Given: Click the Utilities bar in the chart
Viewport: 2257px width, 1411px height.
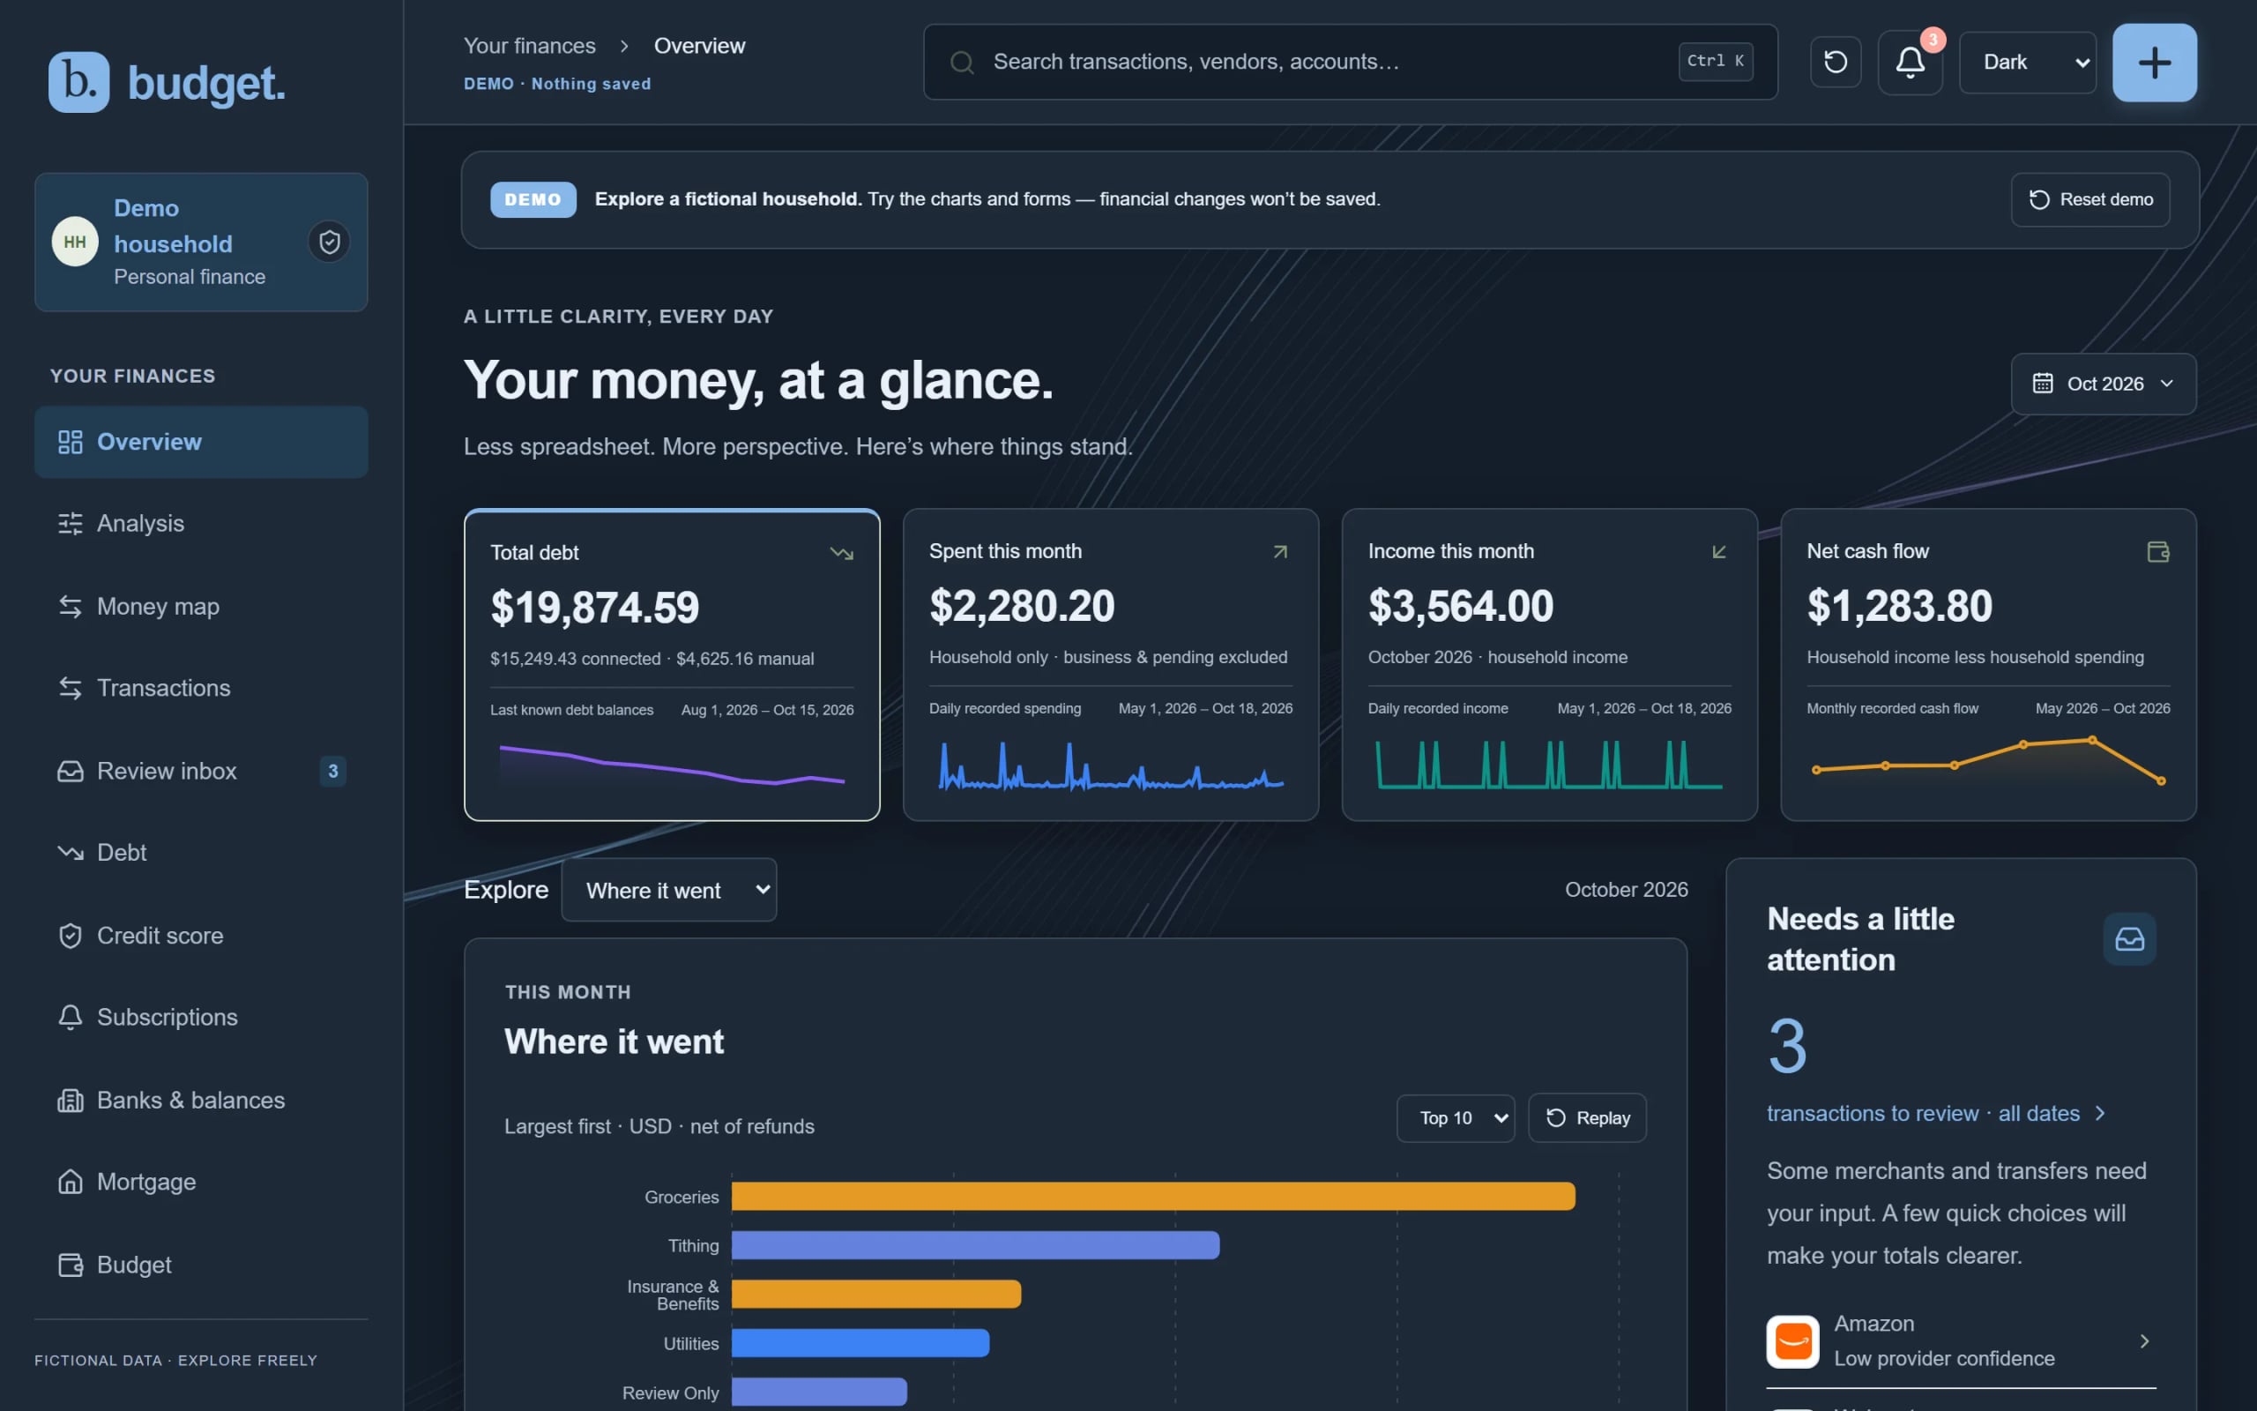Looking at the screenshot, I should pyautogui.click(x=860, y=1343).
